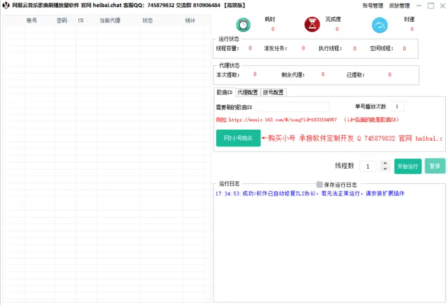The width and height of the screenshot is (447, 305).
Task: Click the app logo in the title bar
Action: point(6,6)
